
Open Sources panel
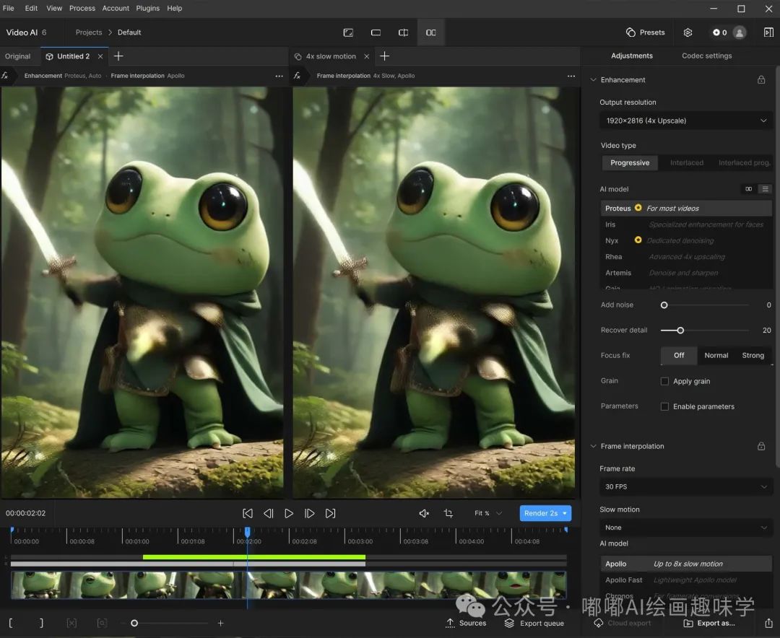pos(466,623)
